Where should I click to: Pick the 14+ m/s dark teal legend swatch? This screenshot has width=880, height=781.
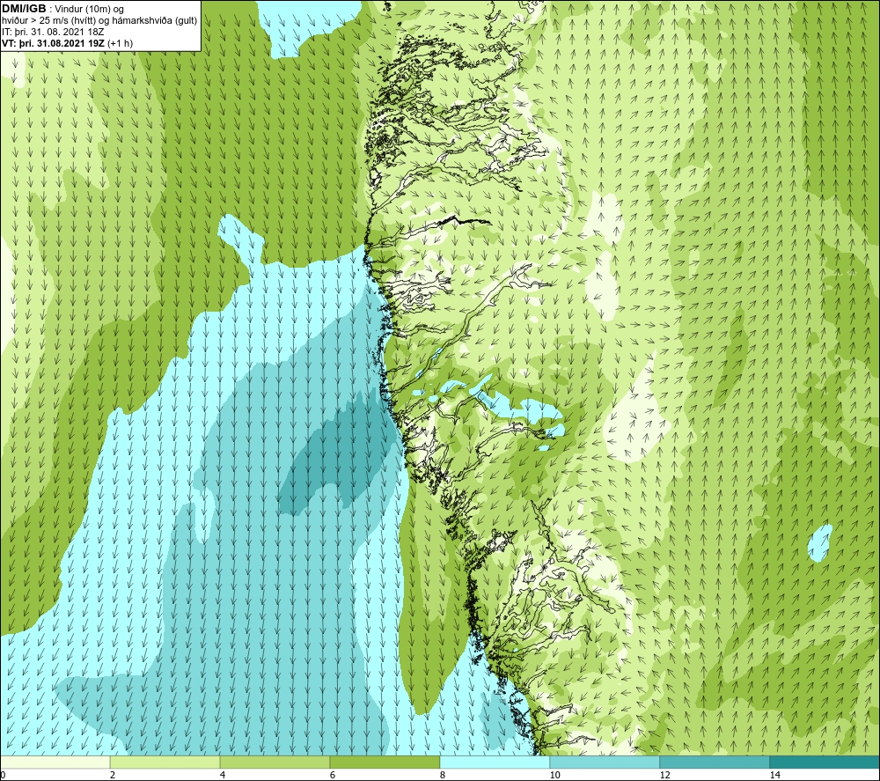[825, 762]
